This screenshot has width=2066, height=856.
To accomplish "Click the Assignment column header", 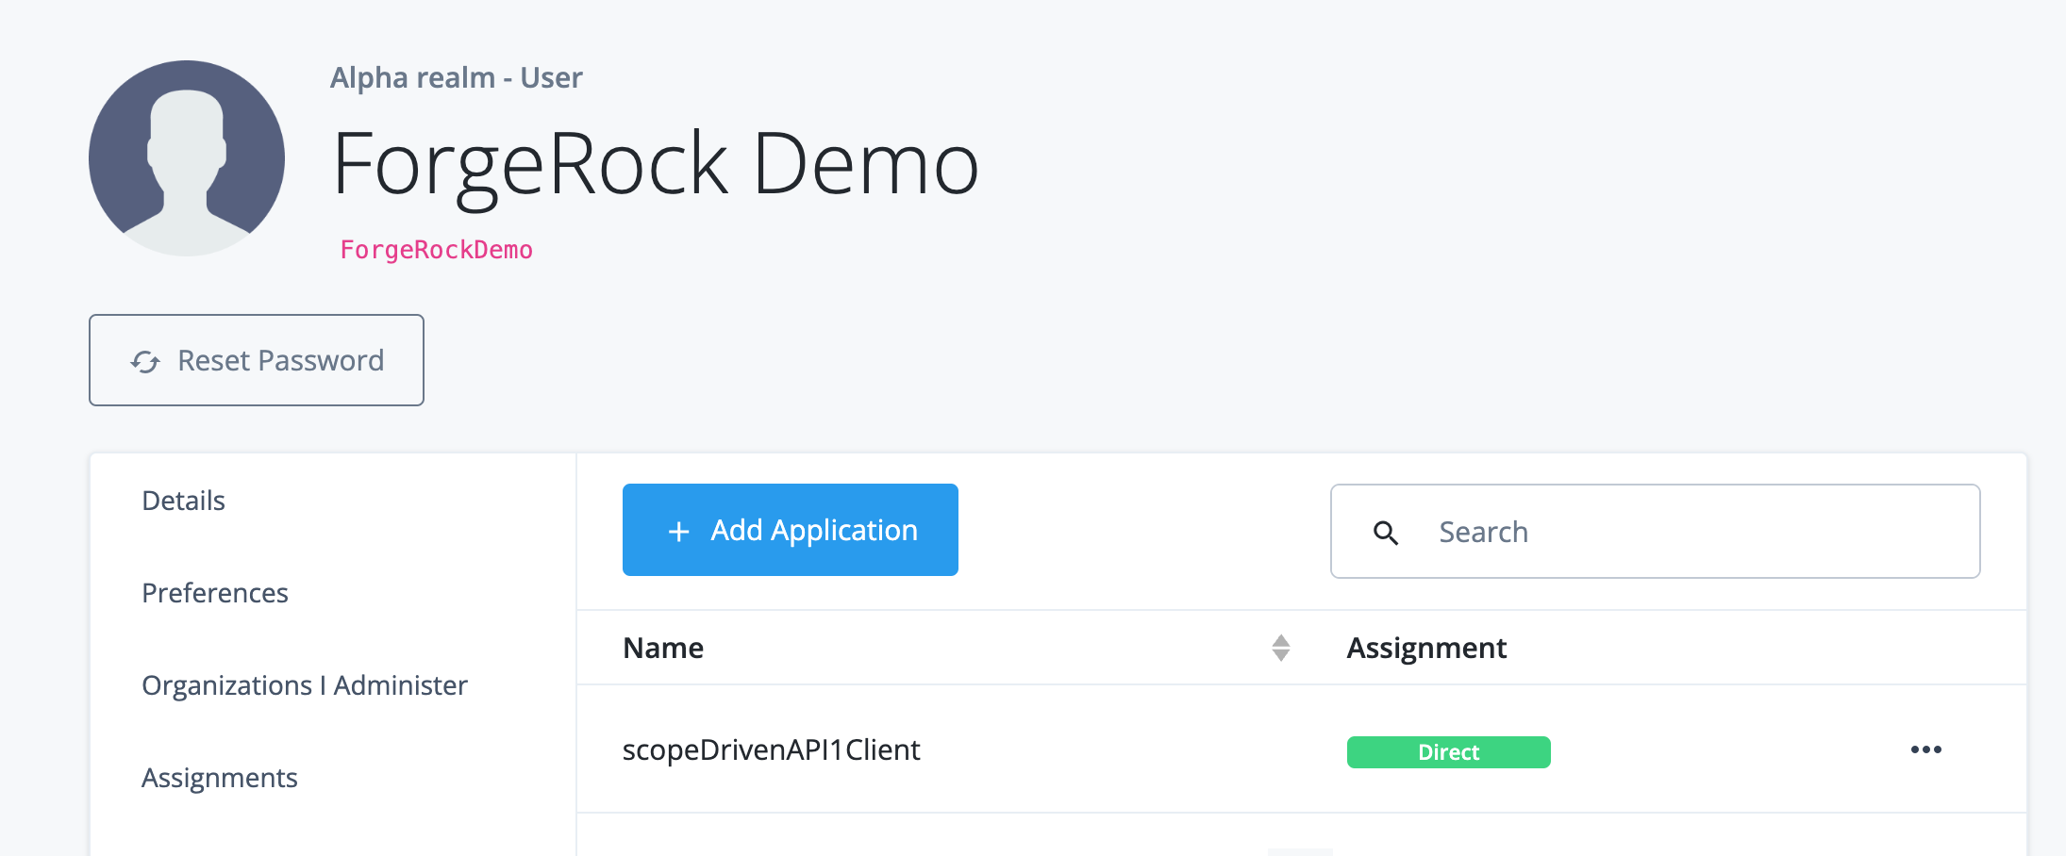I will [1426, 648].
